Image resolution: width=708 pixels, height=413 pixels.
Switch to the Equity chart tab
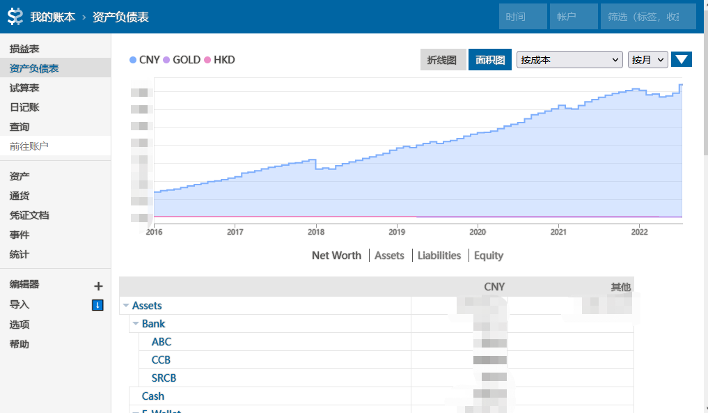tap(488, 256)
